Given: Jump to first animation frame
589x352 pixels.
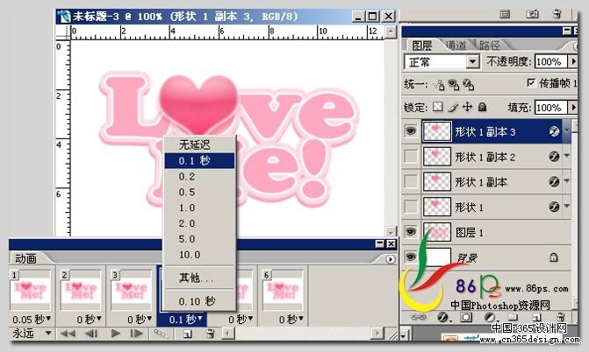Looking at the screenshot, I should (68, 334).
